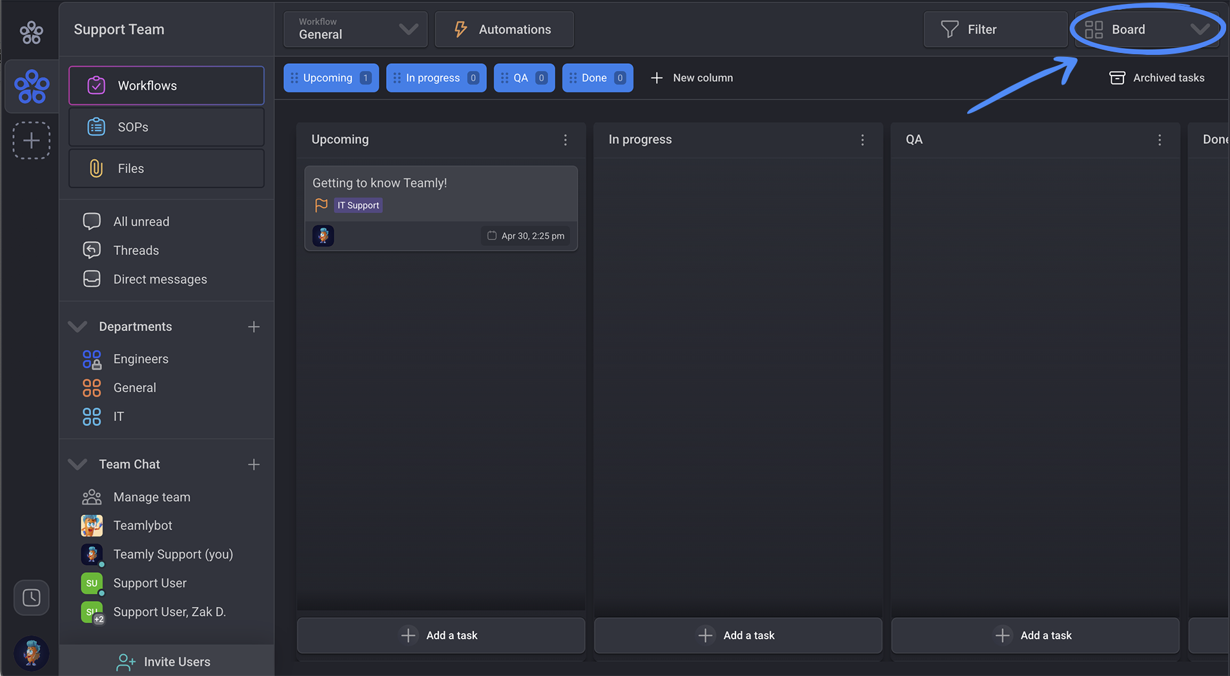Click the Direct messages inbox icon
Image resolution: width=1230 pixels, height=676 pixels.
(92, 279)
